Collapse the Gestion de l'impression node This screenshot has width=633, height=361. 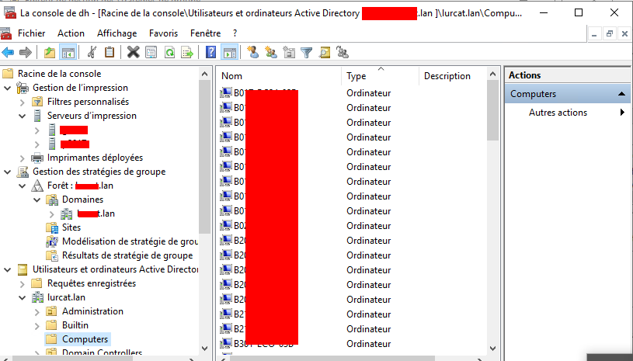pyautogui.click(x=8, y=88)
